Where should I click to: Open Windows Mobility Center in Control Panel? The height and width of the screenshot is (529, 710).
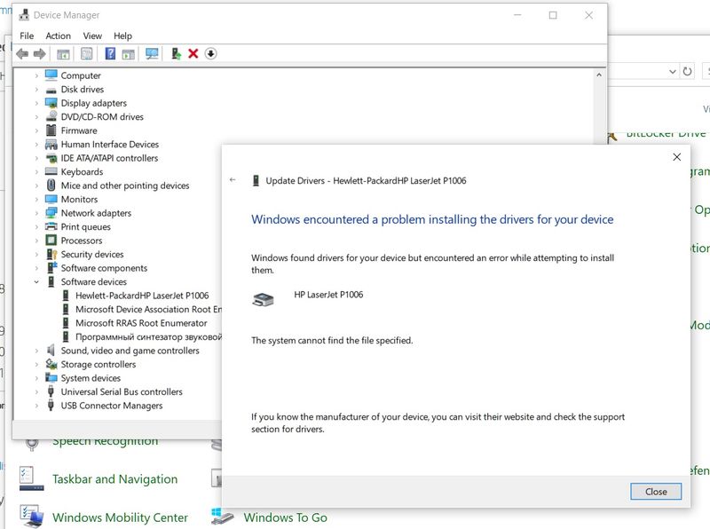pyautogui.click(x=120, y=517)
